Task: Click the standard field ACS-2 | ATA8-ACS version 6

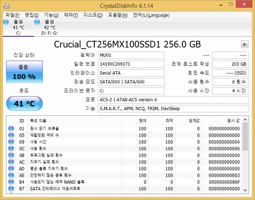Action: tap(173, 100)
